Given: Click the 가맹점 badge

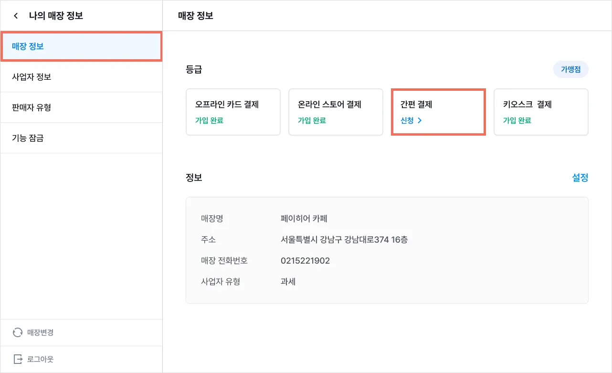Looking at the screenshot, I should 571,70.
